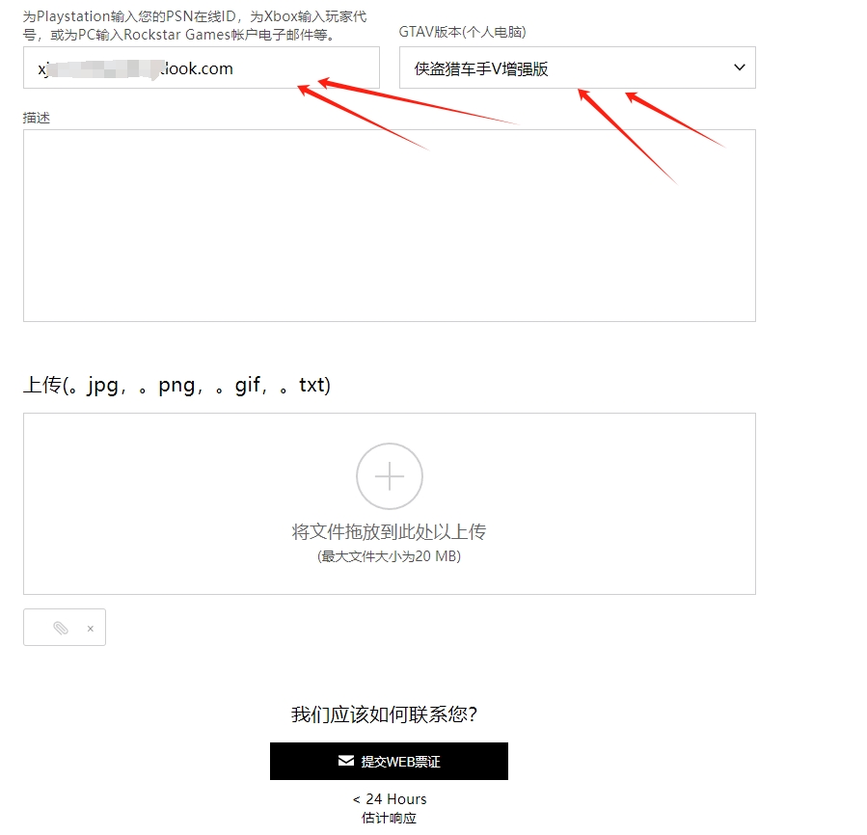Open the 侠盗猎车手V增强版 version dropdown
The height and width of the screenshot is (835, 867).
[x=578, y=67]
